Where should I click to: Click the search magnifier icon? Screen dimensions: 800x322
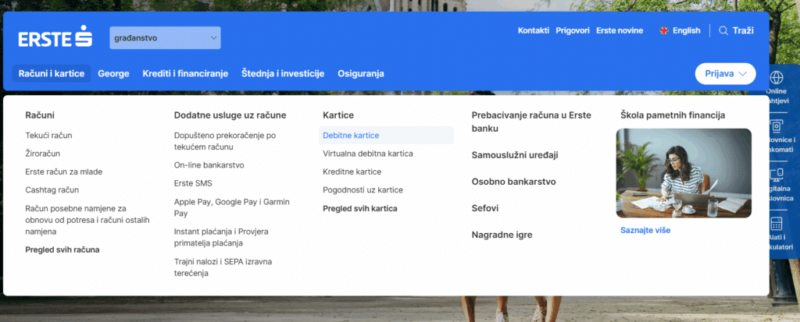click(x=723, y=30)
